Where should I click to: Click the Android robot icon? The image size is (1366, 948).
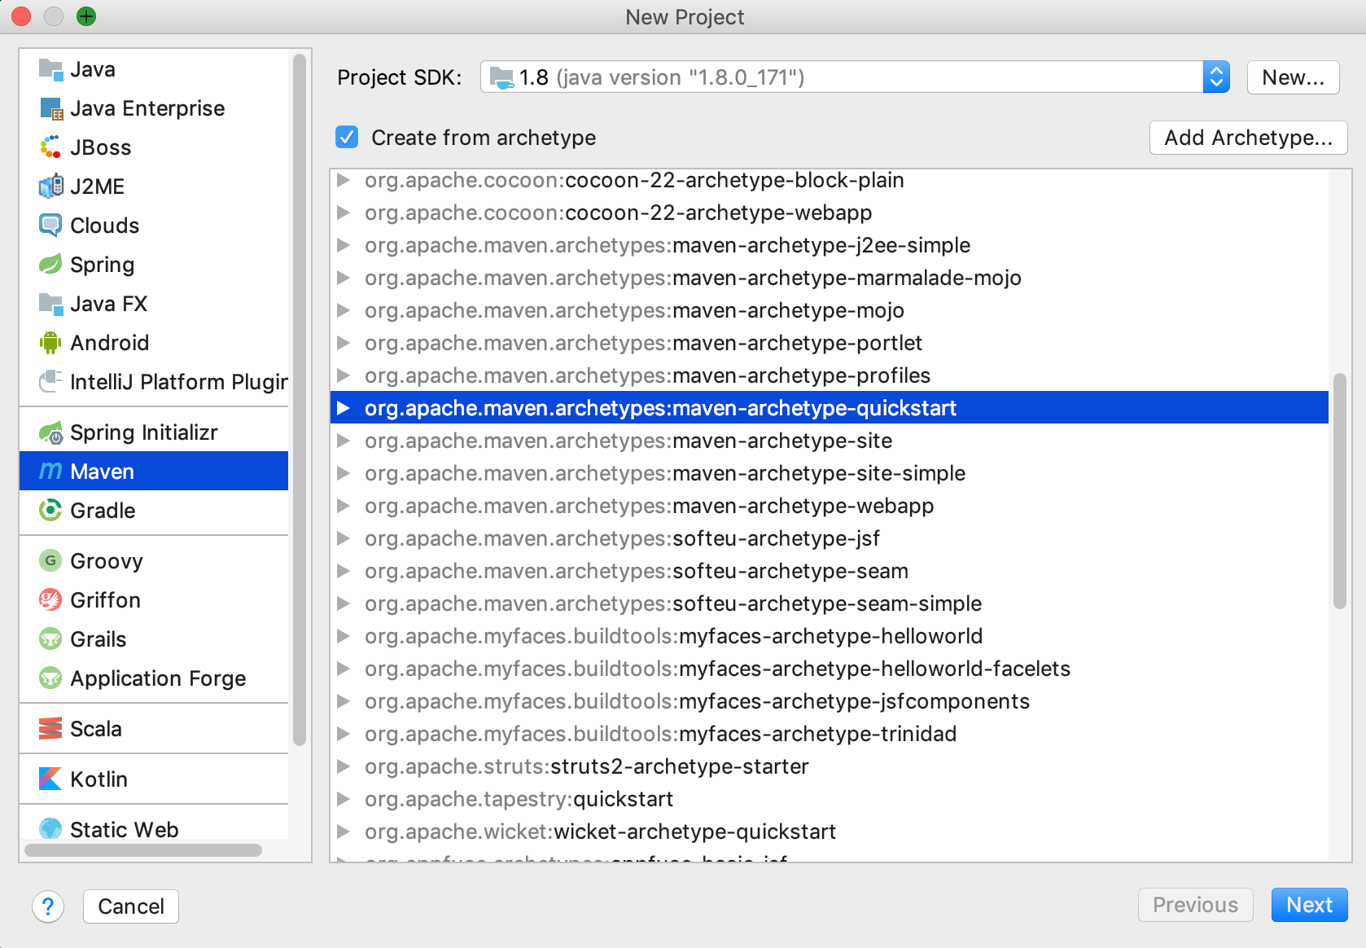click(x=50, y=343)
